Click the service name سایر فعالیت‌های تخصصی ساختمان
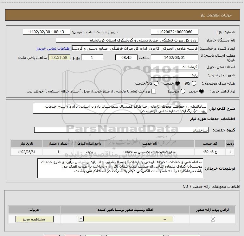This screenshot has height=236, width=244. [150, 152]
